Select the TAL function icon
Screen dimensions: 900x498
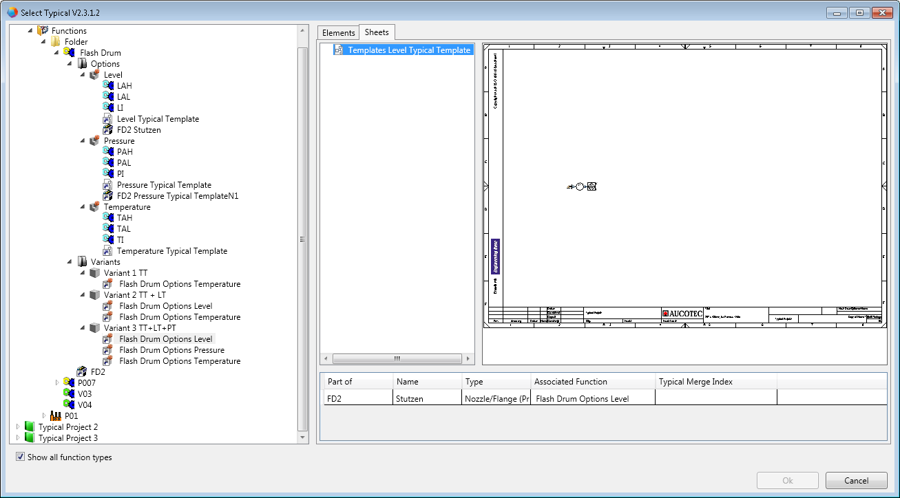coord(108,229)
